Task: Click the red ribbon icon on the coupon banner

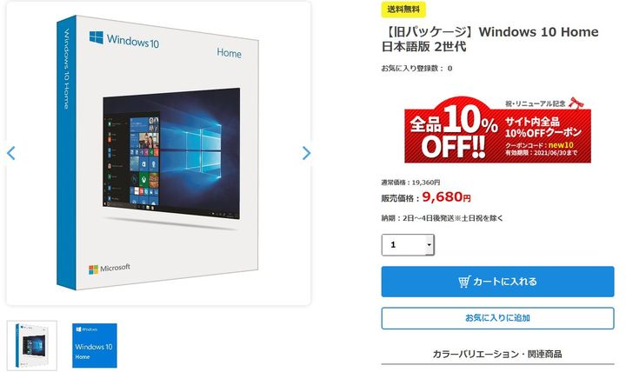Action: (576, 103)
